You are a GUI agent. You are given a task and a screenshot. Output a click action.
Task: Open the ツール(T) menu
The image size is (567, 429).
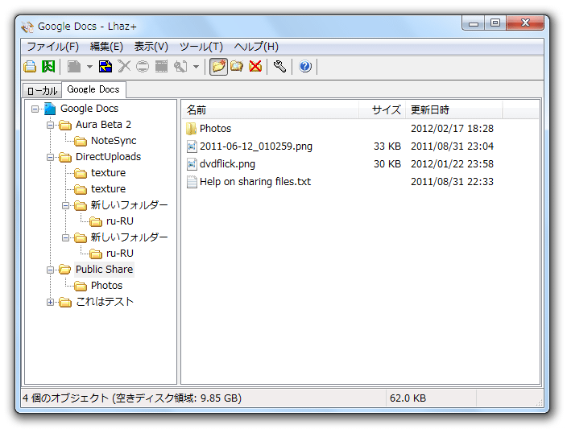point(201,47)
